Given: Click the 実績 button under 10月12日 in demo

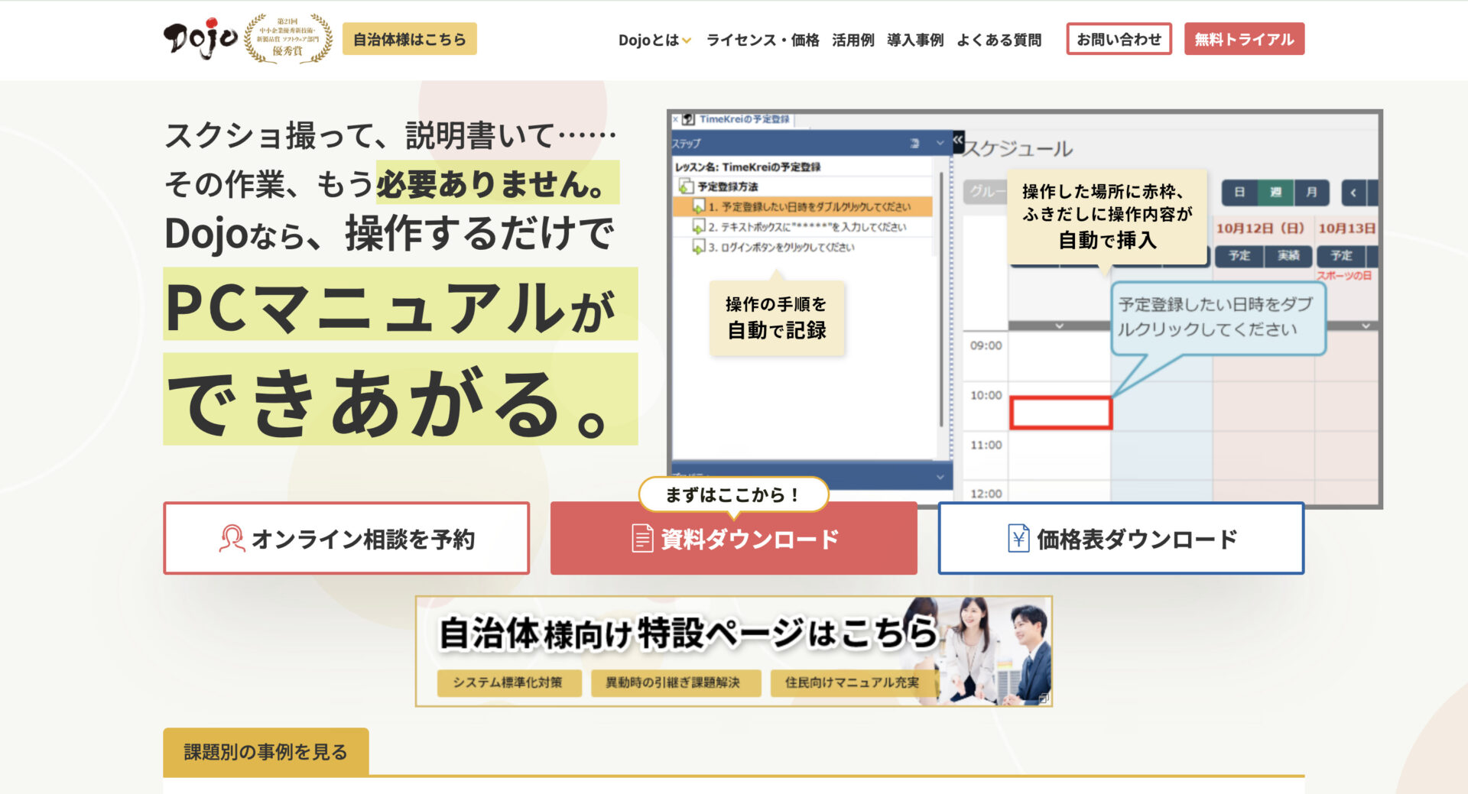Looking at the screenshot, I should 1288,255.
